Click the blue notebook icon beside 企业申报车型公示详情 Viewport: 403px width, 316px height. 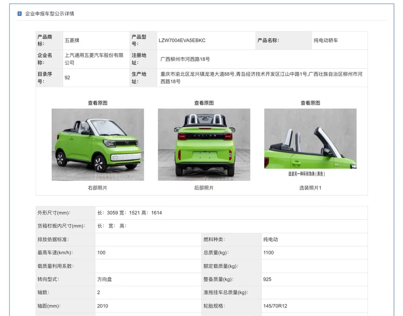click(x=19, y=13)
